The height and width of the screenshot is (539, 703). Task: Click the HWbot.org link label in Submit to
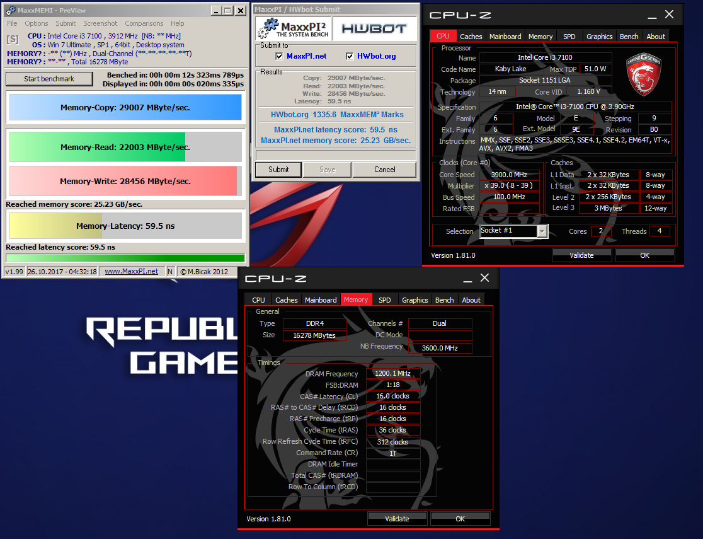click(377, 56)
